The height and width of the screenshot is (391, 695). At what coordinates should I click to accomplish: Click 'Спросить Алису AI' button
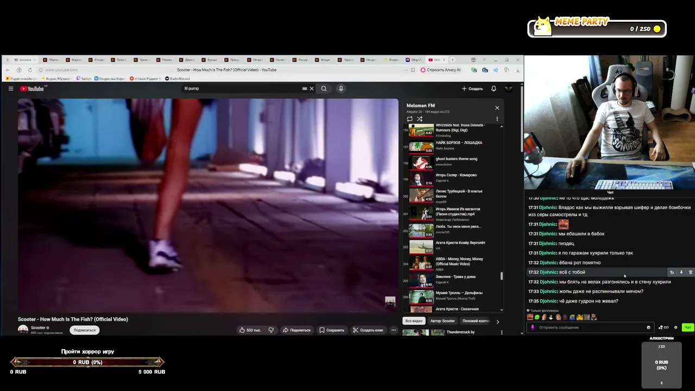tap(440, 70)
